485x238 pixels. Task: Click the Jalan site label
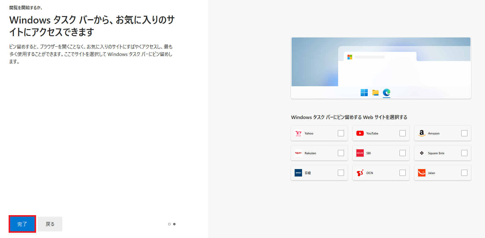[432, 173]
